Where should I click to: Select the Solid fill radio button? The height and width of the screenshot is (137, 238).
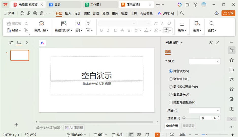(x=171, y=71)
